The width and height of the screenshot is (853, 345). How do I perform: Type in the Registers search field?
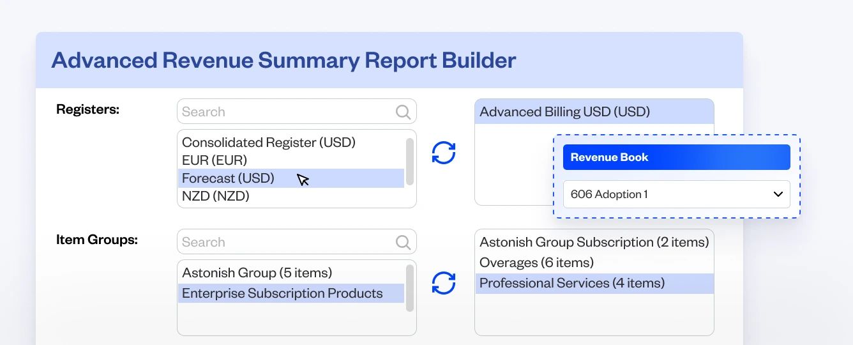click(x=287, y=112)
